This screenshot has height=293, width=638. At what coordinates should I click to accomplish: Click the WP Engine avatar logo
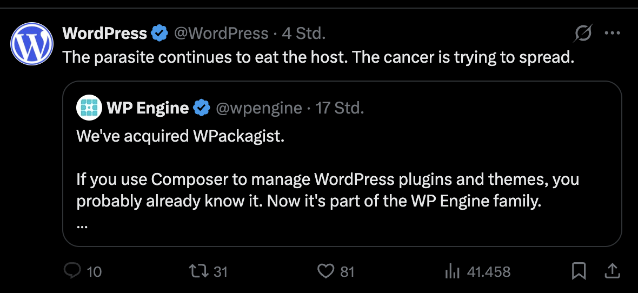point(88,108)
